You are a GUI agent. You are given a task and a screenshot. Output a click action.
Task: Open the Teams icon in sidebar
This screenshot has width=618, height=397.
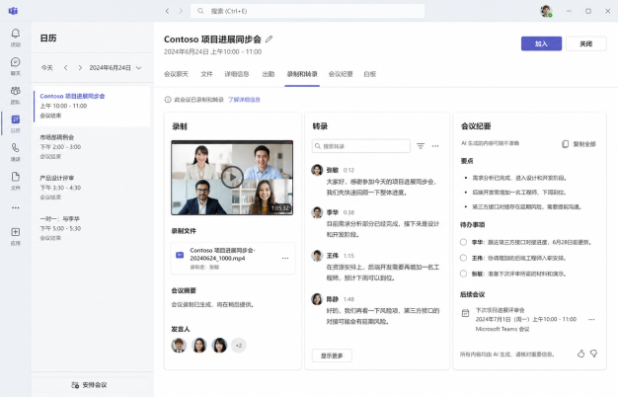pyautogui.click(x=16, y=91)
